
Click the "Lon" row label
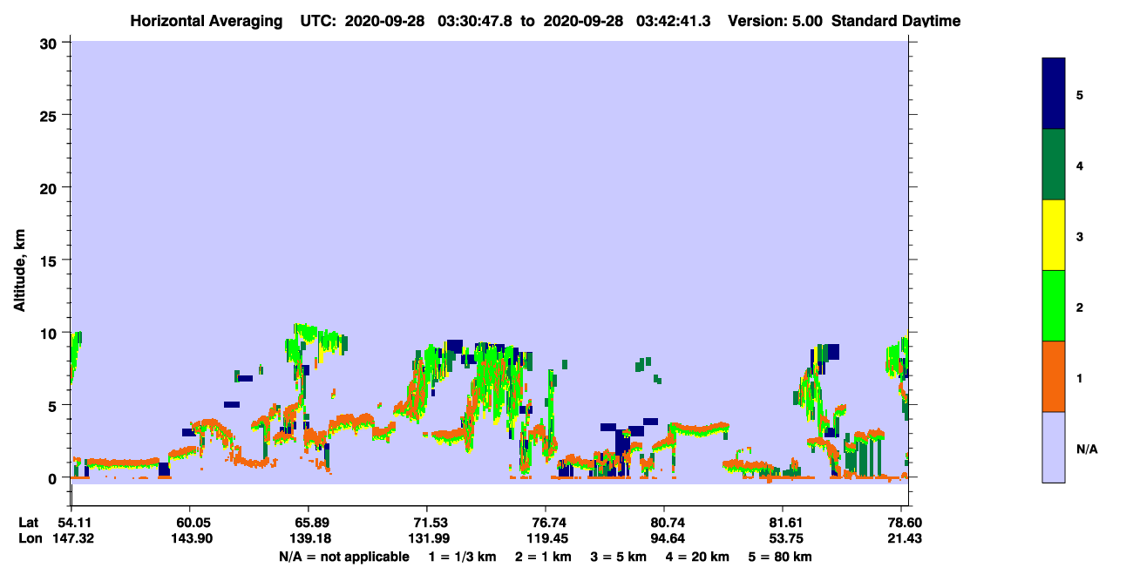tap(30, 538)
